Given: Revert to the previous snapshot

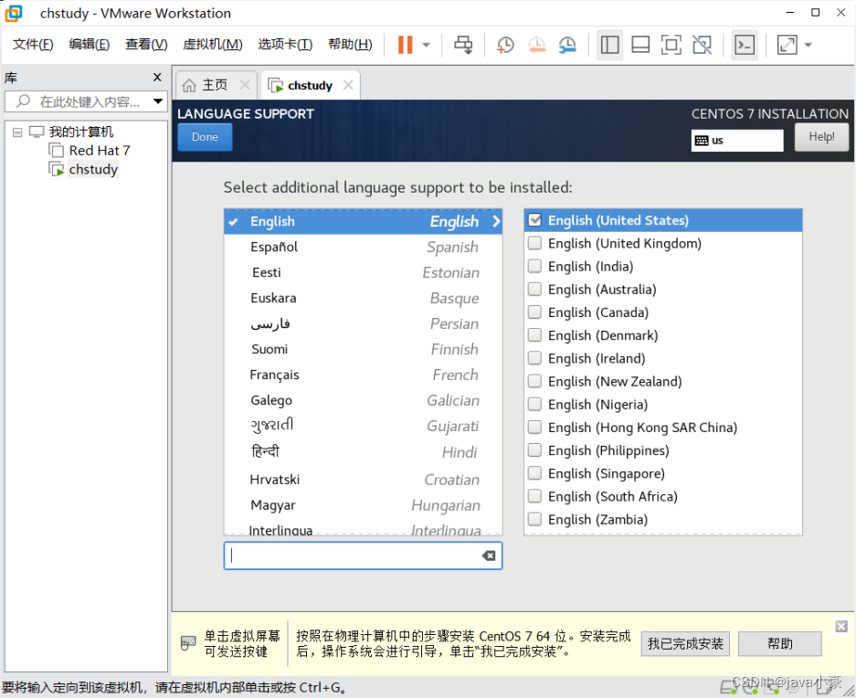Looking at the screenshot, I should pyautogui.click(x=536, y=45).
